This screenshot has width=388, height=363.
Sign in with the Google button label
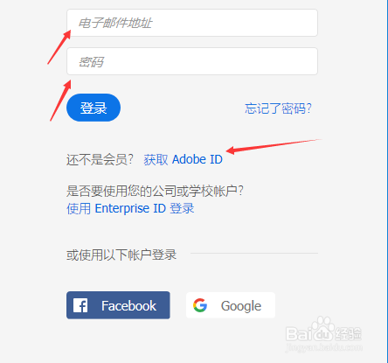(241, 306)
